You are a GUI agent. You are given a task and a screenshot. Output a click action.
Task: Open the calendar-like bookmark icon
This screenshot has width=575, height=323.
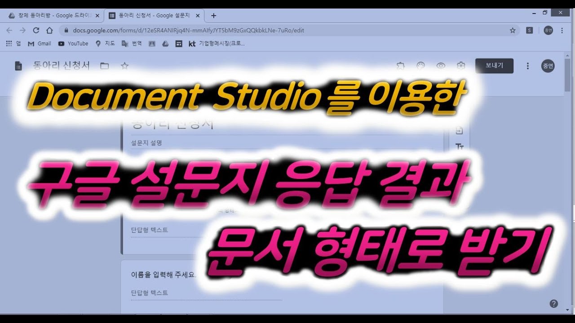(x=179, y=44)
